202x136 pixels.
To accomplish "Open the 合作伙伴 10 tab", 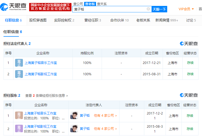I will (x=119, y=20).
